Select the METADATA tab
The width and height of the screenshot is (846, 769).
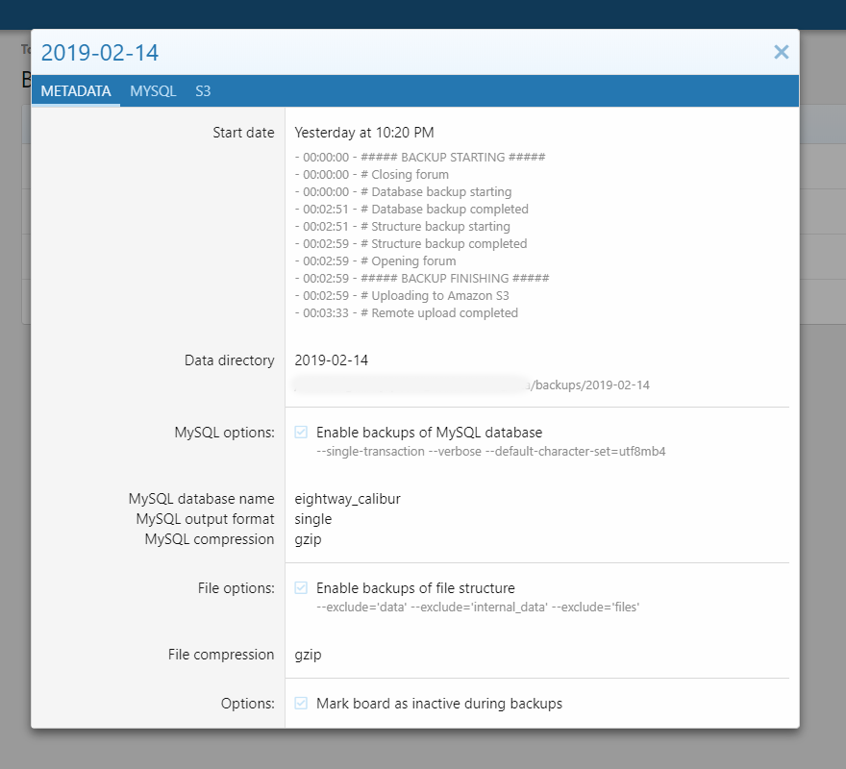pos(76,91)
